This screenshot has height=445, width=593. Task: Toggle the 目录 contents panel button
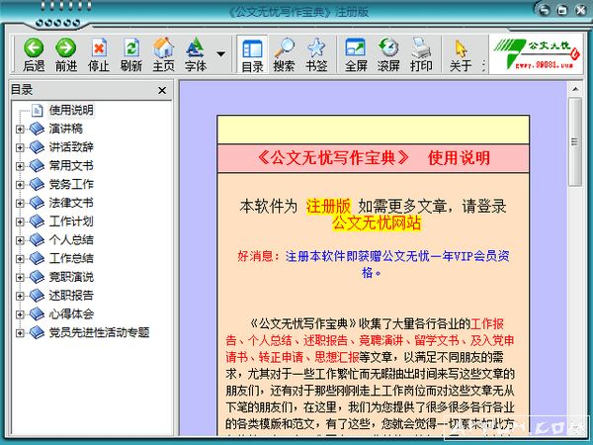pyautogui.click(x=252, y=54)
